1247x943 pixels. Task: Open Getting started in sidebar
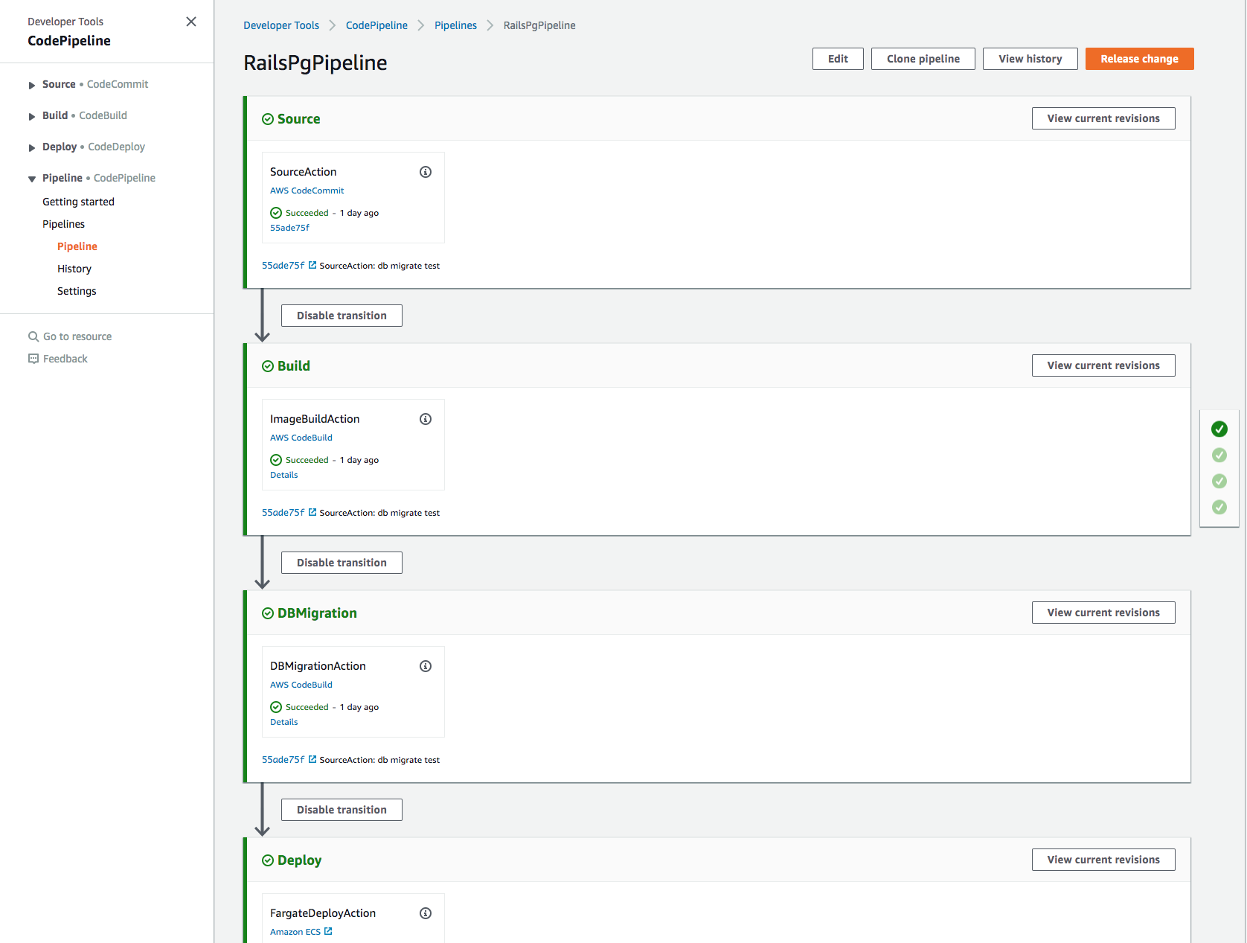coord(78,202)
